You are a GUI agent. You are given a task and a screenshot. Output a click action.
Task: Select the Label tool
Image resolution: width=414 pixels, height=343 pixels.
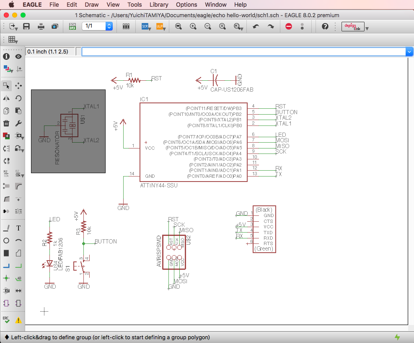18,278
